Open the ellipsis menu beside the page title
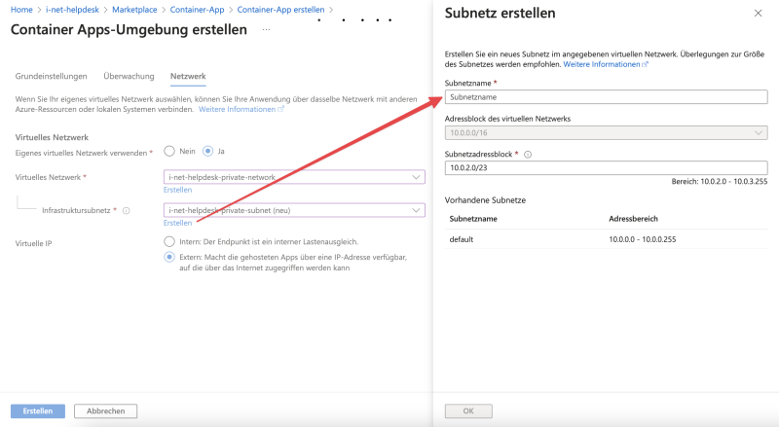779x427 pixels. [x=266, y=30]
